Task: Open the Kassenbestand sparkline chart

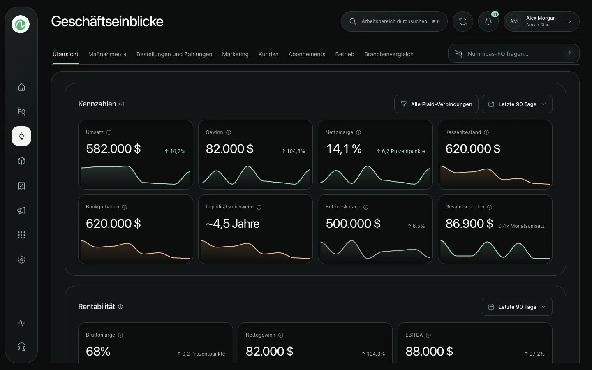Action: click(495, 176)
